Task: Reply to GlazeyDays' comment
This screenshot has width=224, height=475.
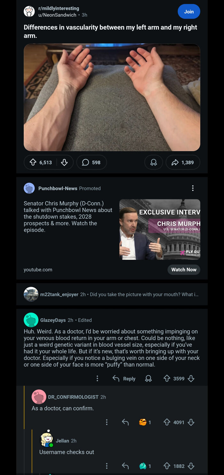Action: (124, 378)
